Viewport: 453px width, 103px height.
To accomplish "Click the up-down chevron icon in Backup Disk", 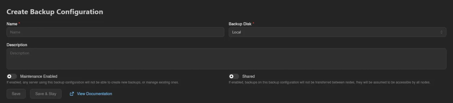I will 441,32.
